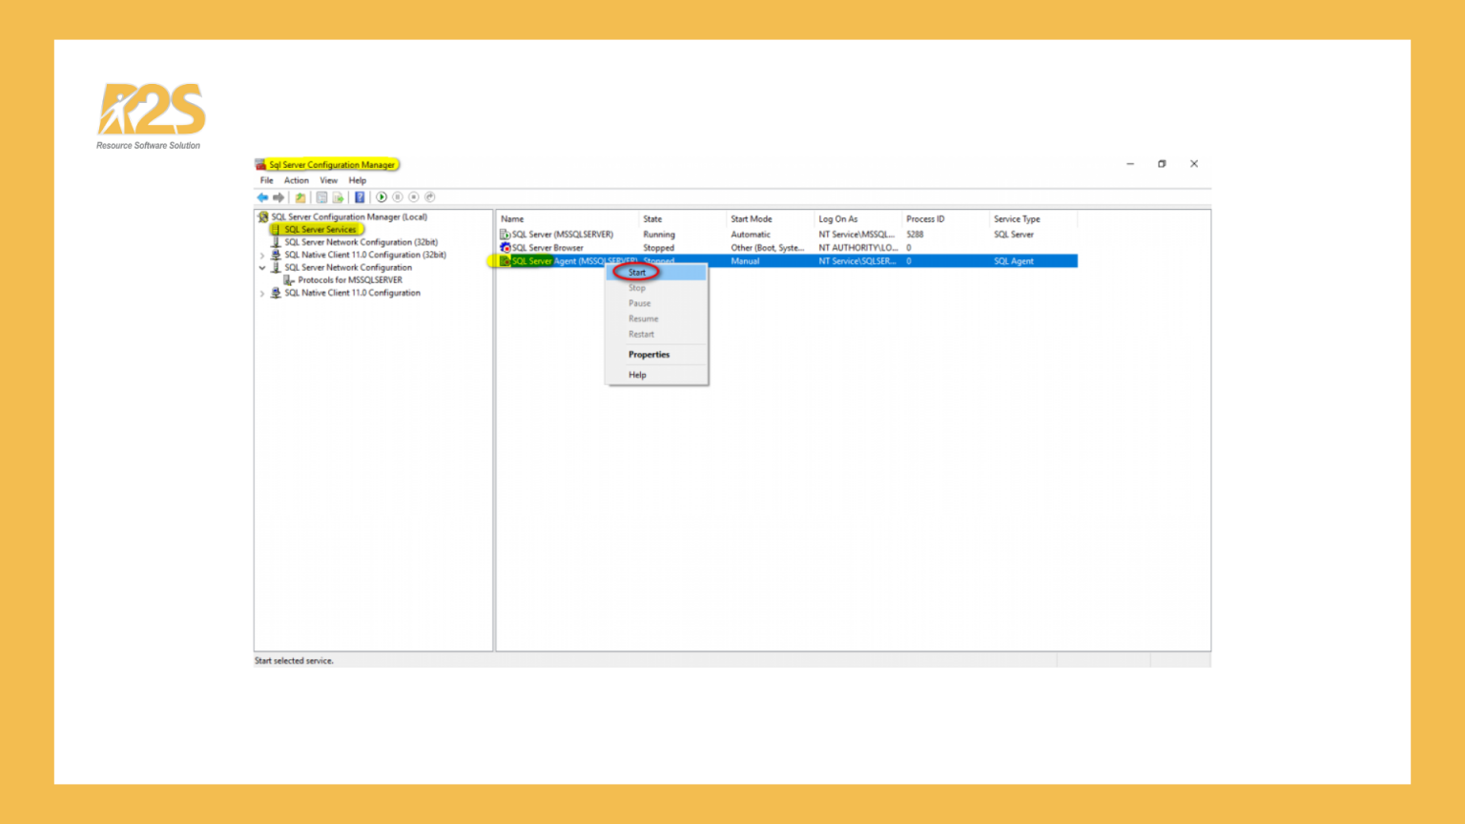This screenshot has width=1465, height=824.
Task: Collapse SQL Server Network Configuration
Action: click(x=262, y=267)
